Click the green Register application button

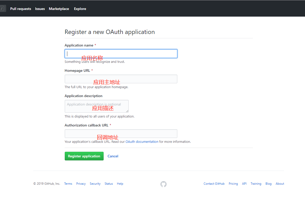tap(84, 156)
